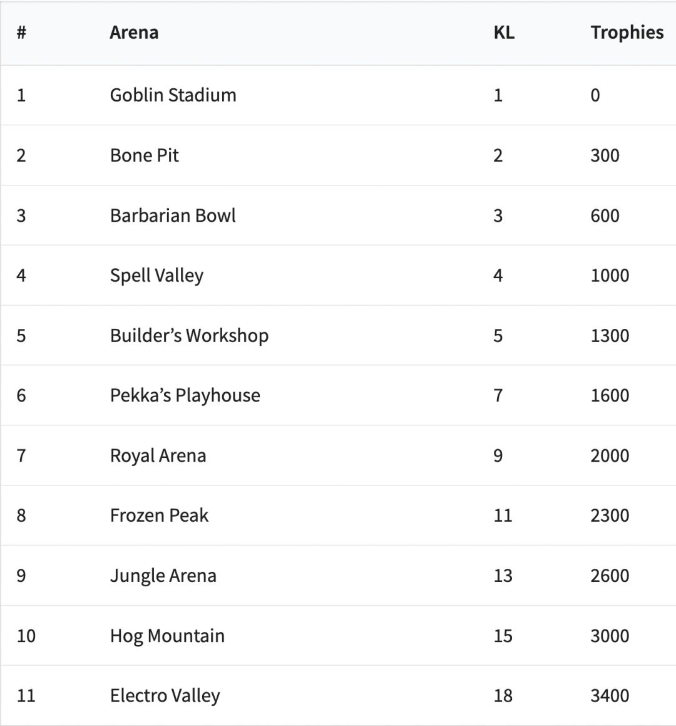676x726 pixels.
Task: Select the Goblin Stadium arena name
Action: 173,95
